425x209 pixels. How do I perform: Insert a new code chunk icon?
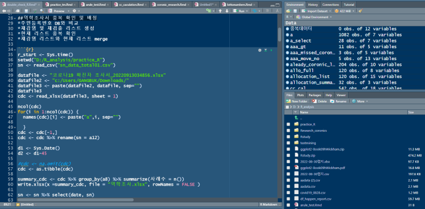pos(208,11)
